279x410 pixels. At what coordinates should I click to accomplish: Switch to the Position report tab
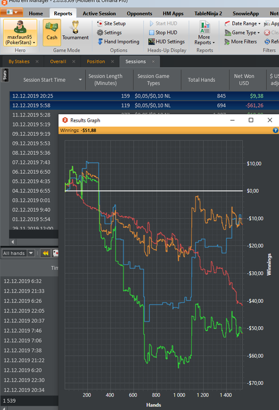pyautogui.click(x=96, y=61)
